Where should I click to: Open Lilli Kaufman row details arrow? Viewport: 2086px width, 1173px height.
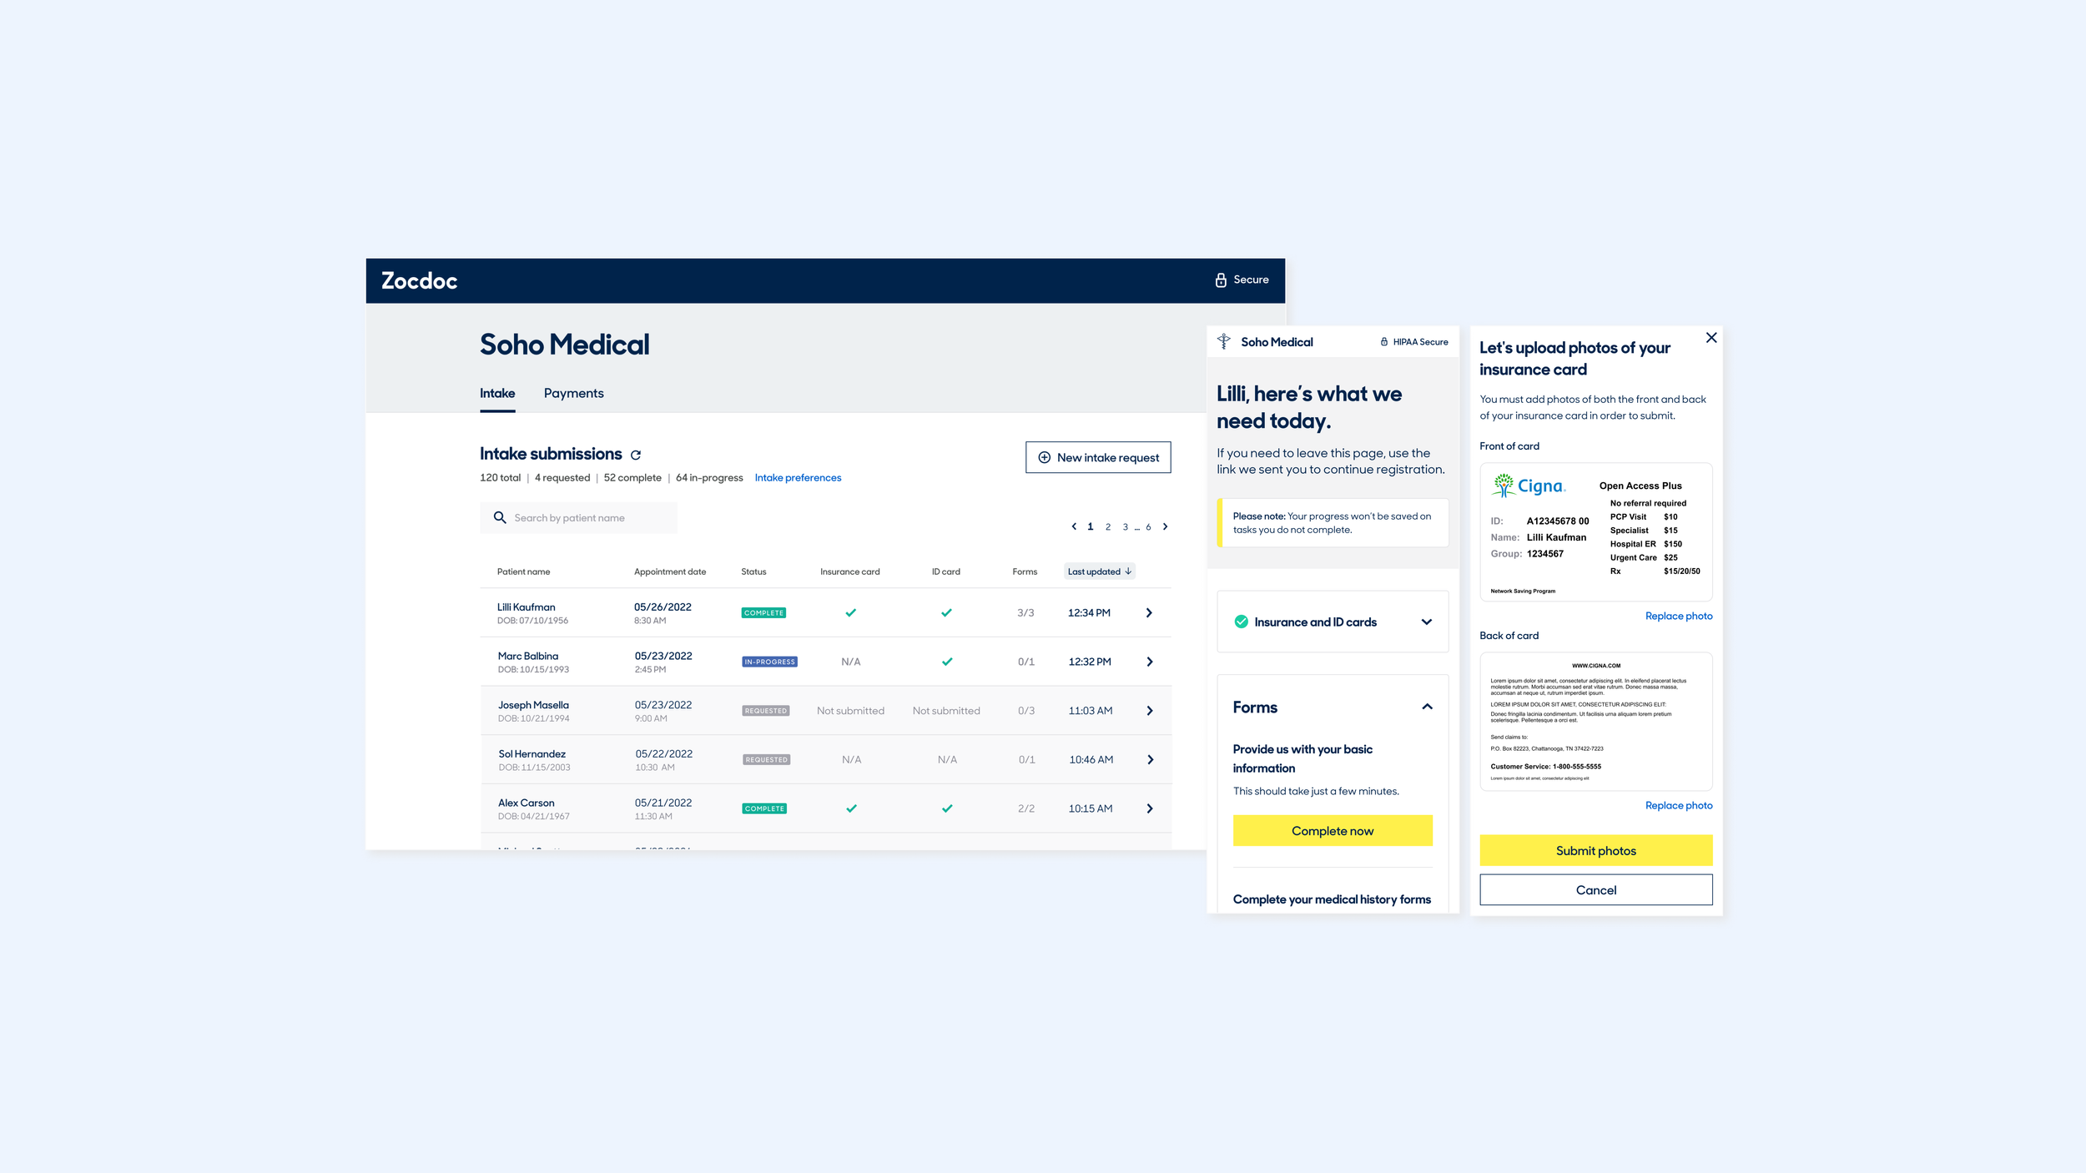coord(1149,612)
